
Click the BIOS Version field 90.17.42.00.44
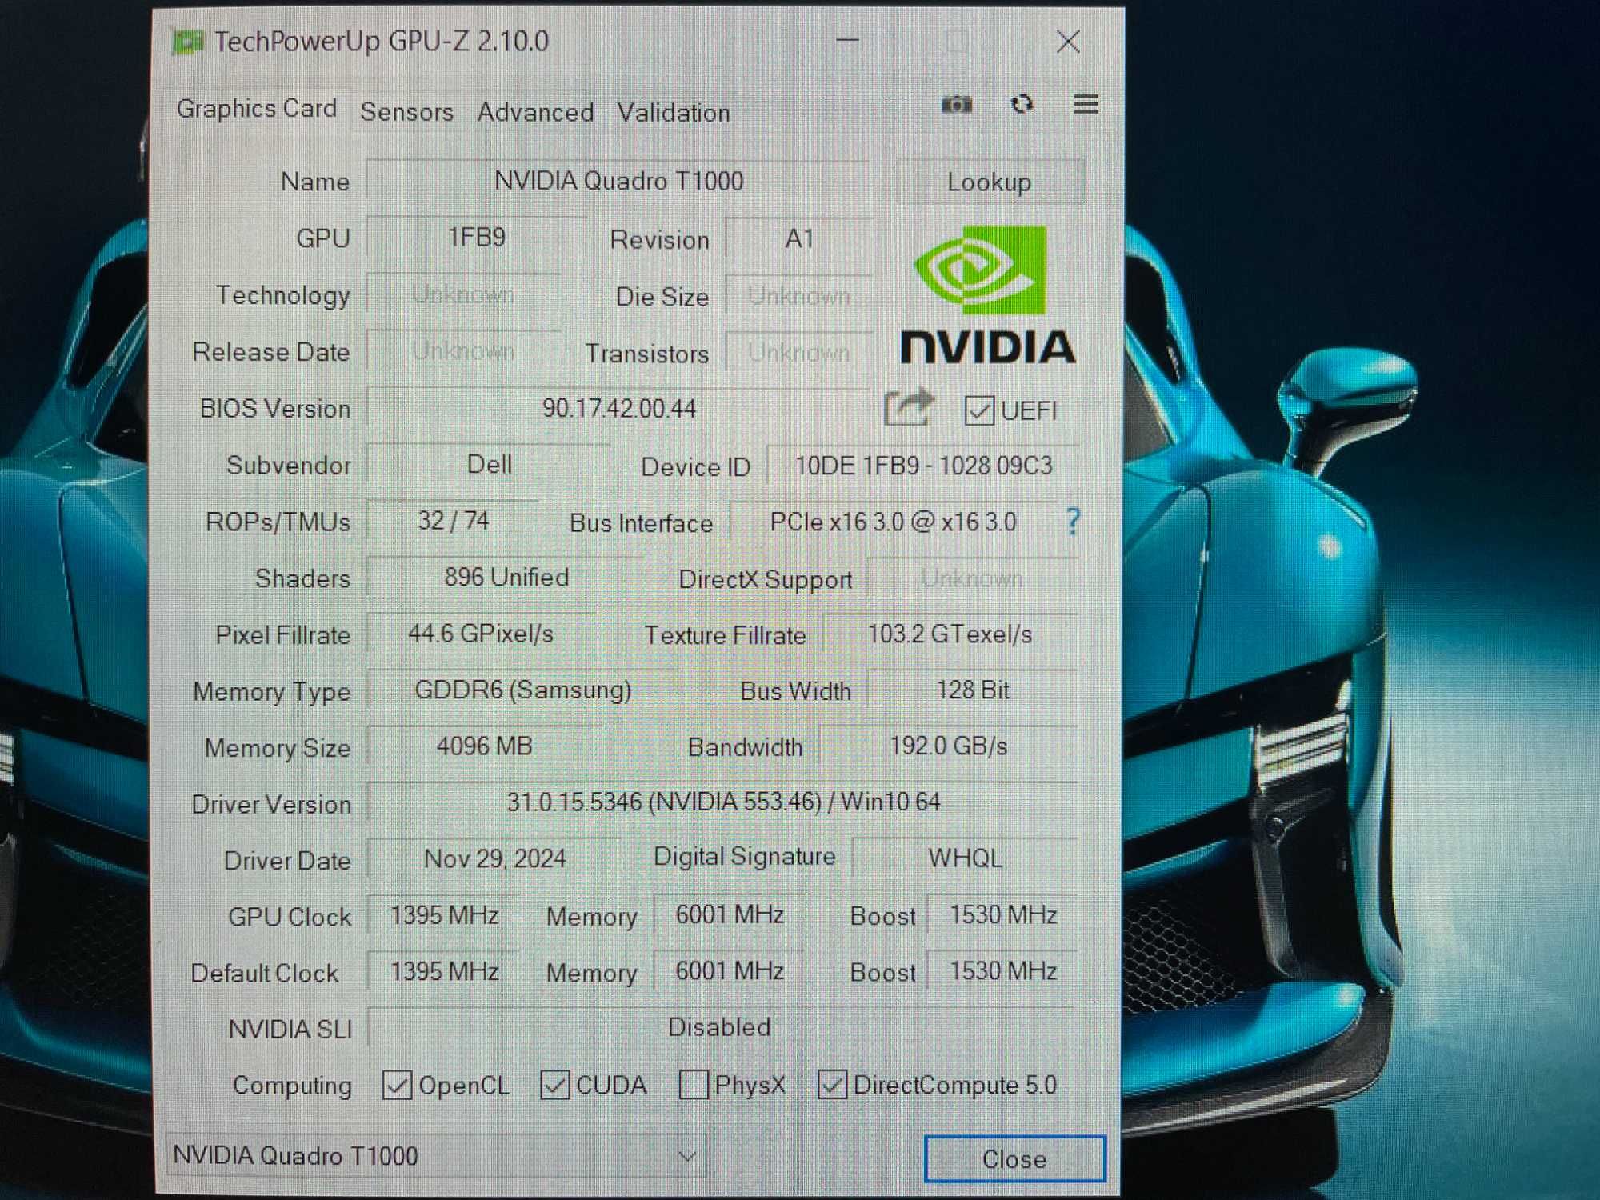point(618,408)
